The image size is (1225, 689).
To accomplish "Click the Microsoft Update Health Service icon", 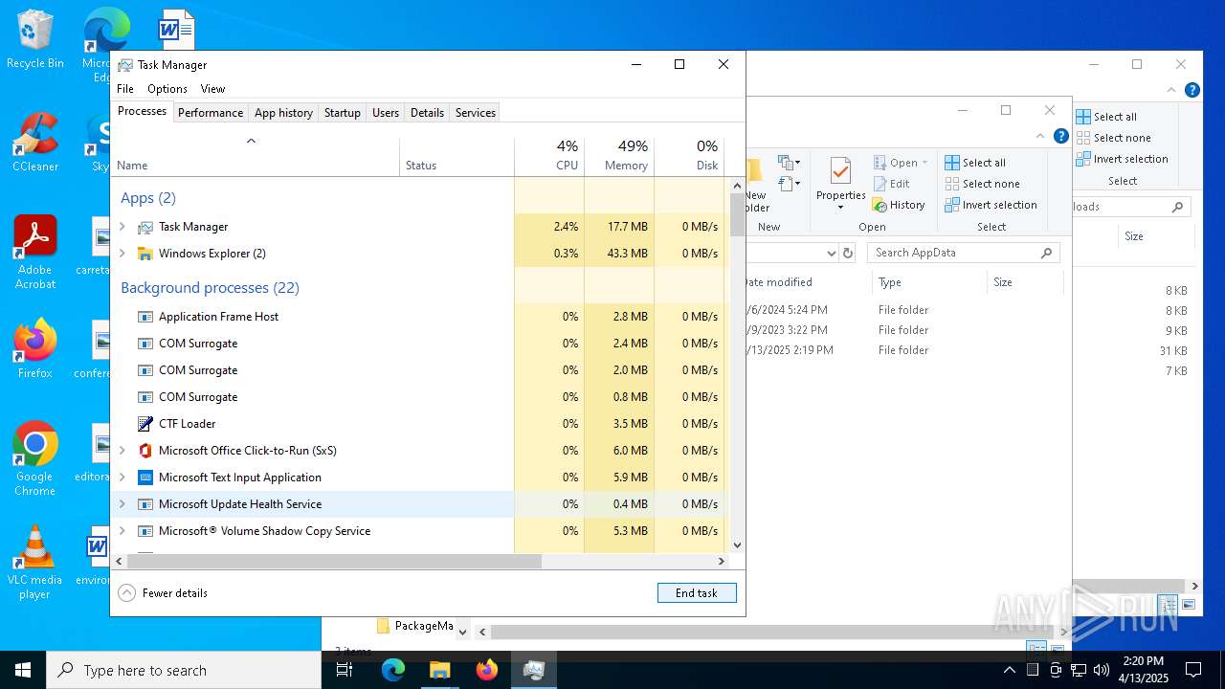I will (x=145, y=504).
